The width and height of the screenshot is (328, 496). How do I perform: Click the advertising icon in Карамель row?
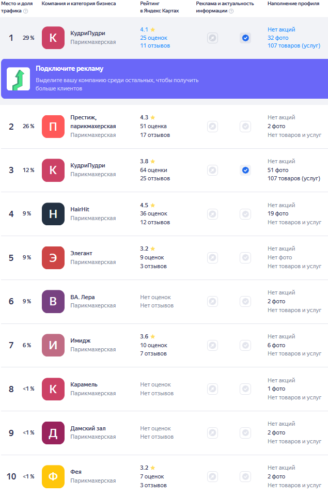pyautogui.click(x=212, y=389)
